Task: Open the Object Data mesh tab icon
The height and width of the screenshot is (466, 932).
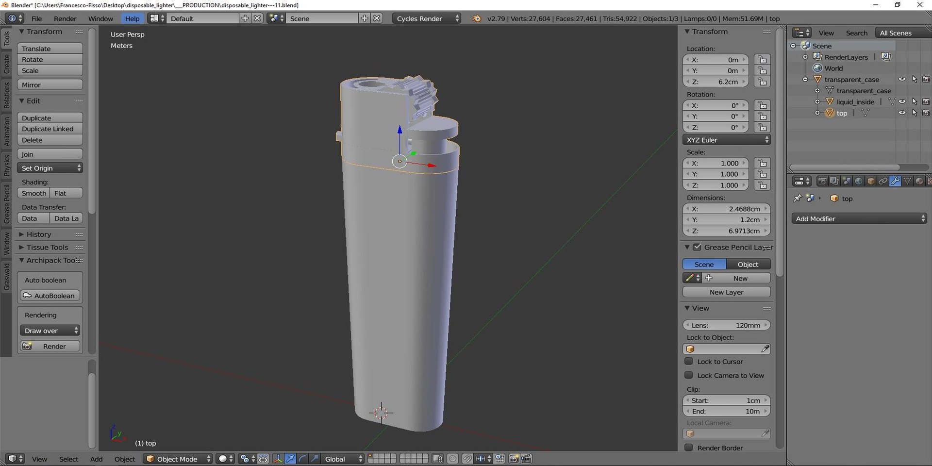Action: tap(907, 181)
